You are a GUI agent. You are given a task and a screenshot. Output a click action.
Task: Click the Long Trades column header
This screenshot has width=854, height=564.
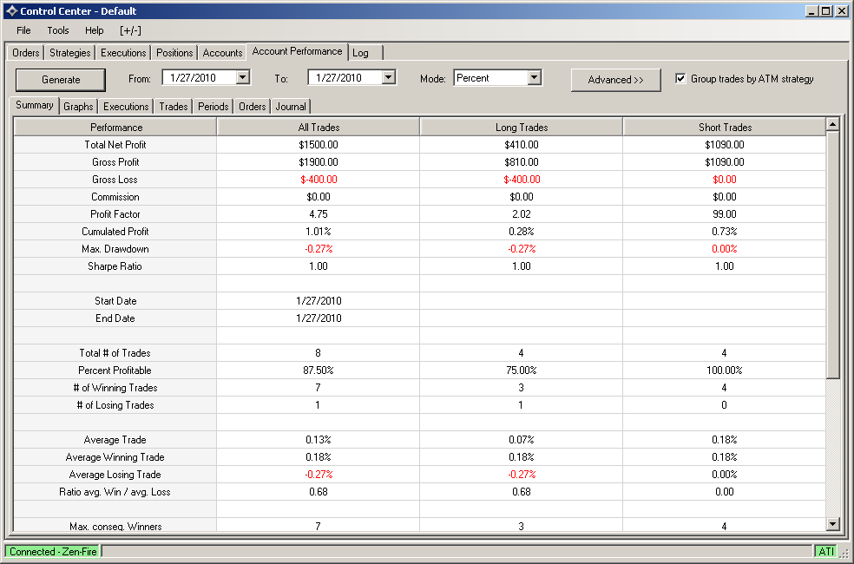(x=522, y=128)
